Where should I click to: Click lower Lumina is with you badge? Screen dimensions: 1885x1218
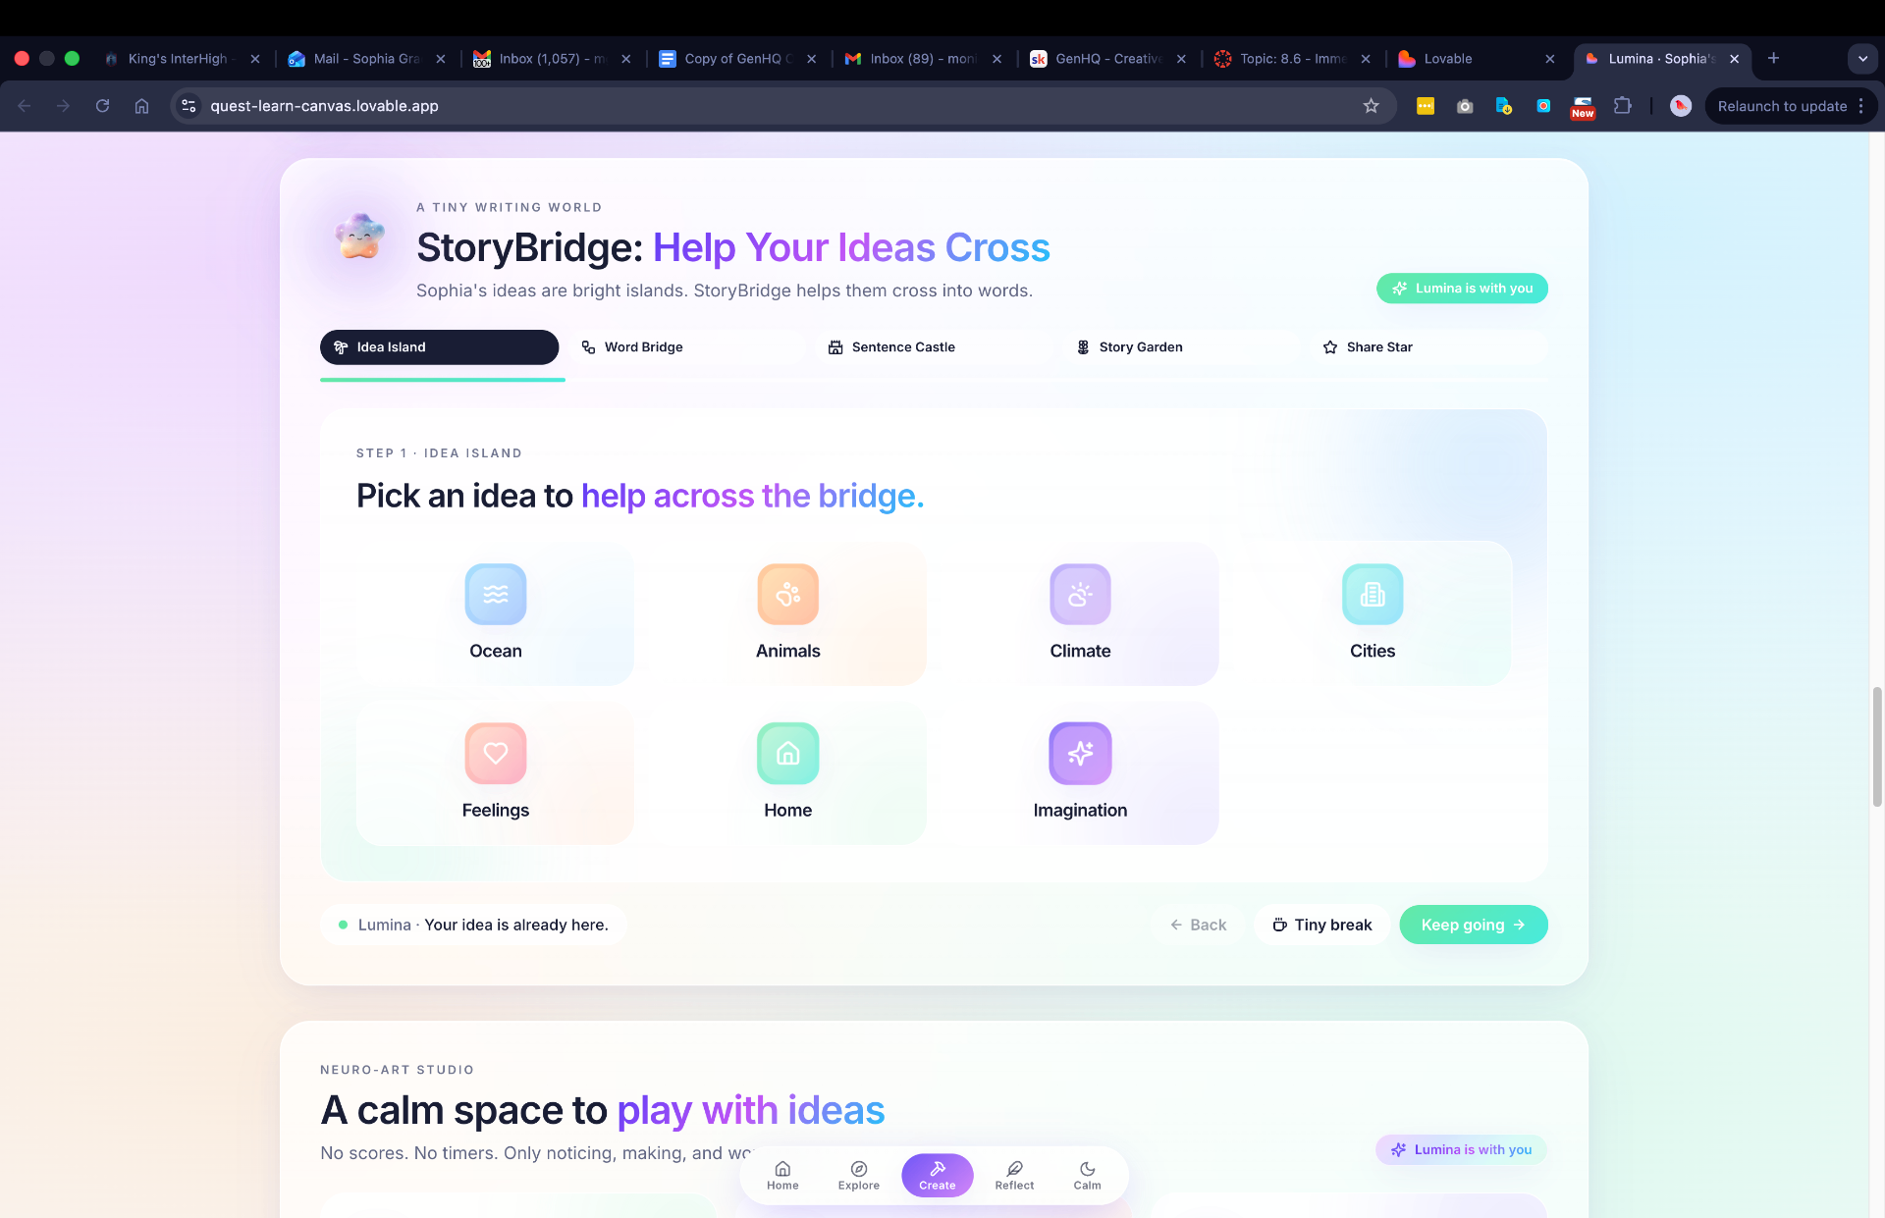point(1462,1149)
